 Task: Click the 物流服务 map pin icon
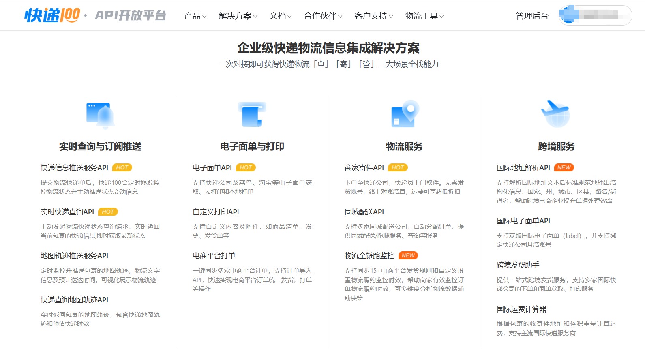point(405,114)
